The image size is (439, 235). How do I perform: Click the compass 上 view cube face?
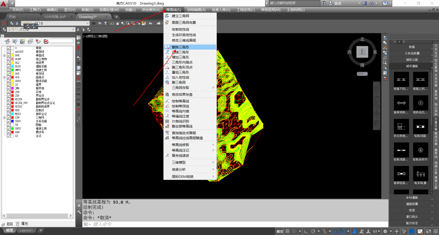(x=362, y=52)
